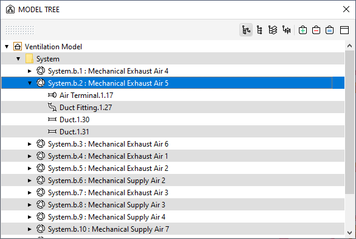
Task: Click the fan icon of System.b.8
Action: point(41,204)
